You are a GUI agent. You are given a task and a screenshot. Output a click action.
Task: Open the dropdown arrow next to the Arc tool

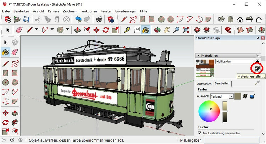click(x=52, y=29)
